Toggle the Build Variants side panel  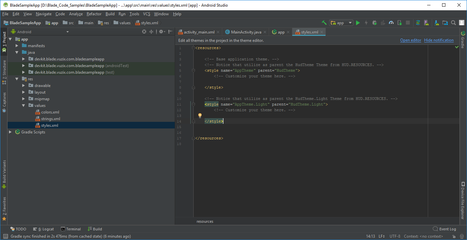[x=4, y=174]
